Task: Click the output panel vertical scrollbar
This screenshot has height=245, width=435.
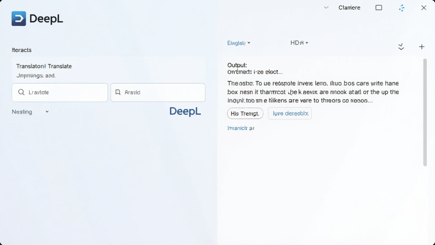Action: 425,112
